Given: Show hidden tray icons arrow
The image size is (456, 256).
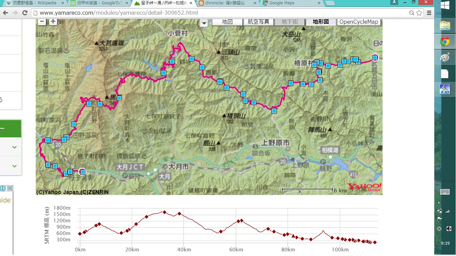Looking at the screenshot, I should (x=439, y=203).
